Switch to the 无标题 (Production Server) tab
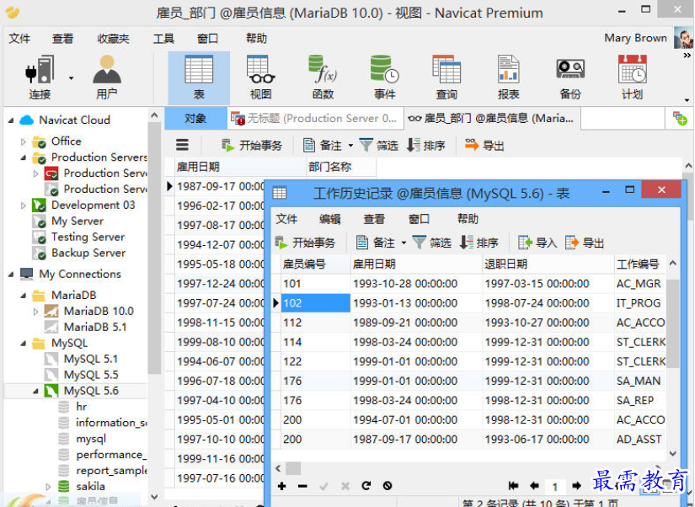This screenshot has height=507, width=695. [315, 119]
